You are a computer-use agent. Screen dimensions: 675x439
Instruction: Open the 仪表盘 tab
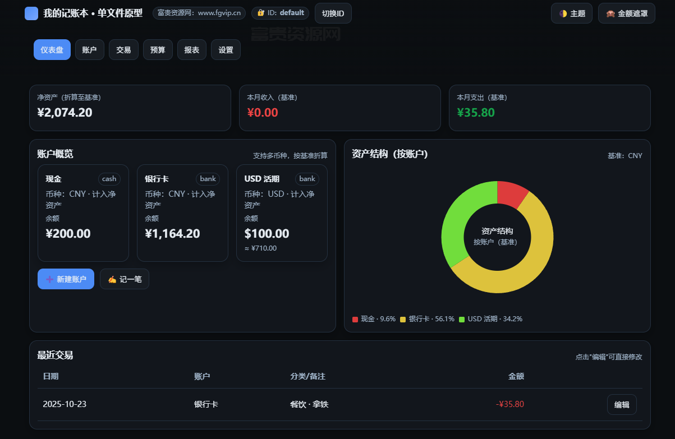pos(52,50)
